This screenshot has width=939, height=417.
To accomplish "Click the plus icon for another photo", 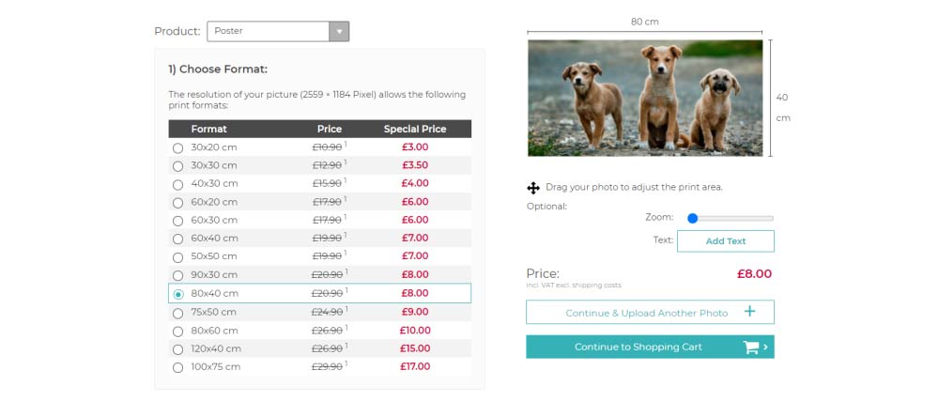I will (749, 312).
